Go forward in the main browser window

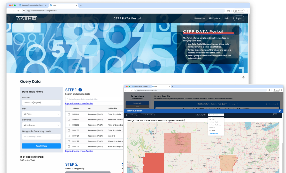pos(14,11)
